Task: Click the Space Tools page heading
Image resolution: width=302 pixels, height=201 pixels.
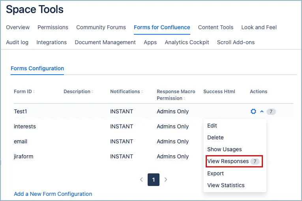Action: [x=35, y=9]
